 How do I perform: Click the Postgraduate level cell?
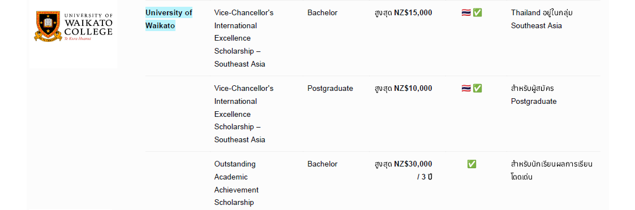click(330, 89)
